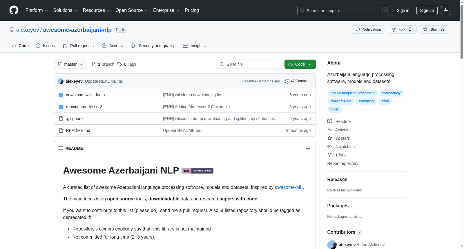Open the Pull requests tab
The image size is (464, 249).
point(78,46)
